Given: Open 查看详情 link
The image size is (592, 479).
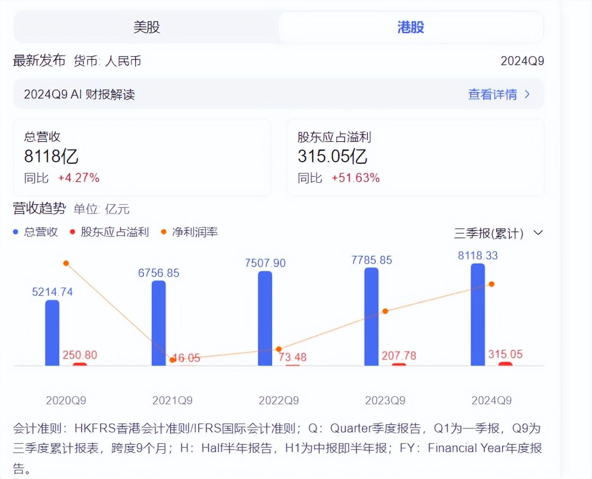Looking at the screenshot, I should [x=492, y=94].
